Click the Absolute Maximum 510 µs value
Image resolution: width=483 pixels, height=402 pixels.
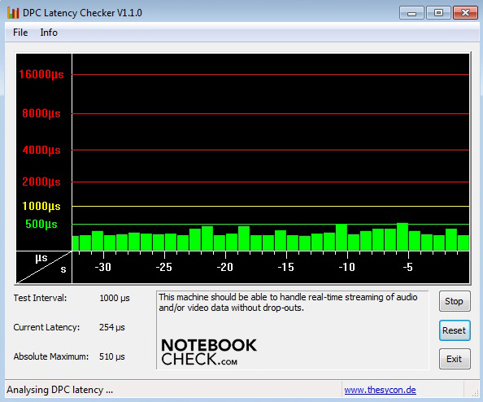112,356
